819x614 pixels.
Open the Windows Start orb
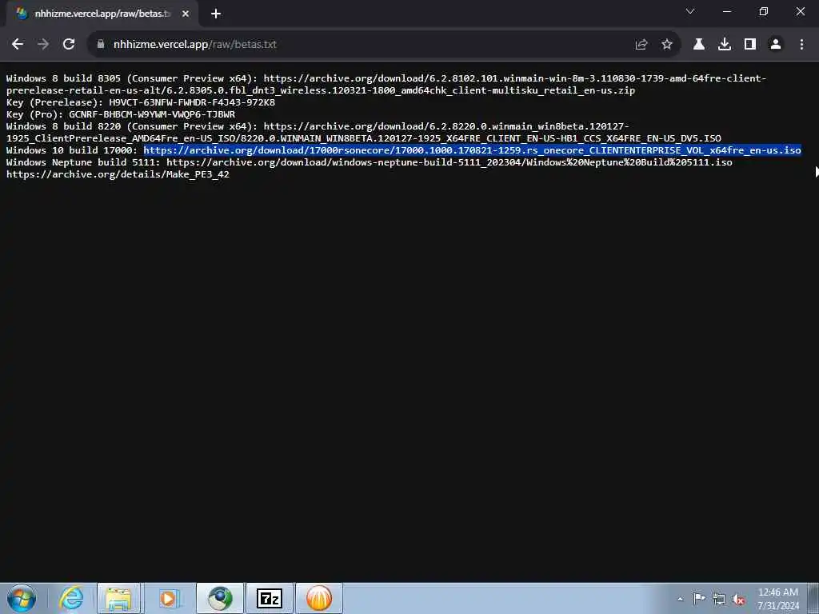[x=22, y=598]
